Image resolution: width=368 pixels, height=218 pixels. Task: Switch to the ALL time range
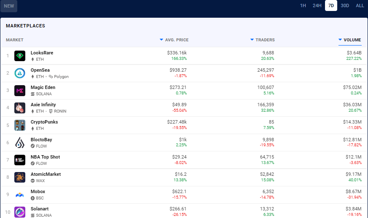pyautogui.click(x=360, y=5)
